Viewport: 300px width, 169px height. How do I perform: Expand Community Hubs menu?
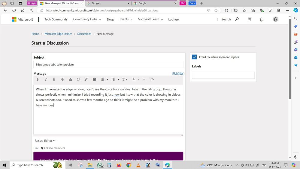coord(87,19)
